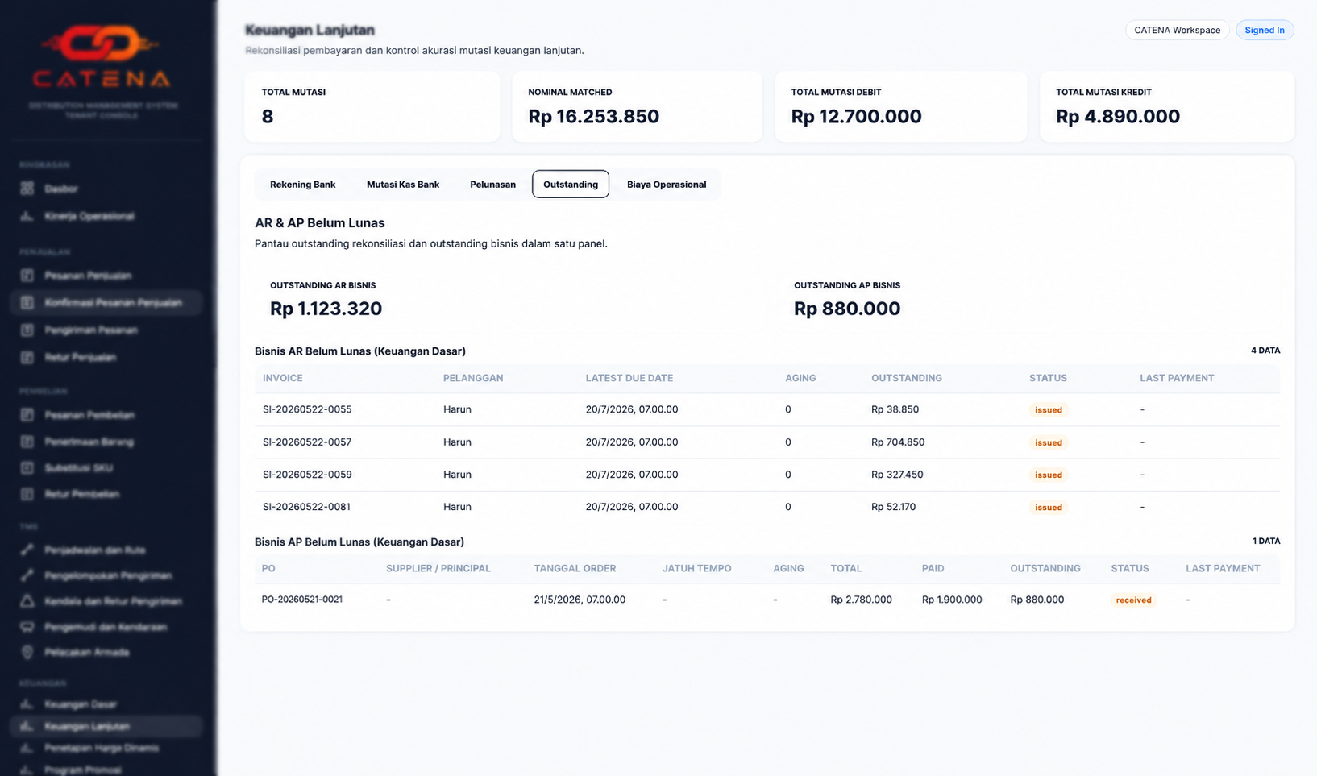Switch to the Rekening Bank tab

click(302, 185)
